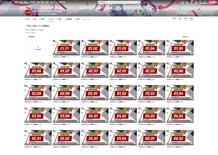Open the 03_01 video thumbnail

95,92
